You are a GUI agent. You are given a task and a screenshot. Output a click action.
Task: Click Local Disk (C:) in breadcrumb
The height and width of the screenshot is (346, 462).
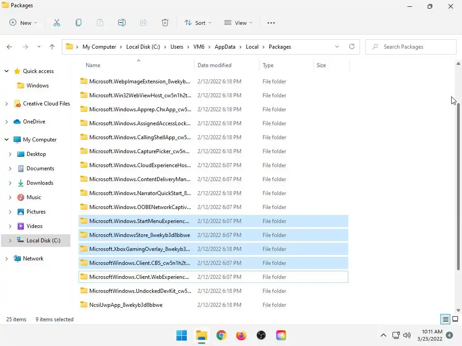[143, 47]
